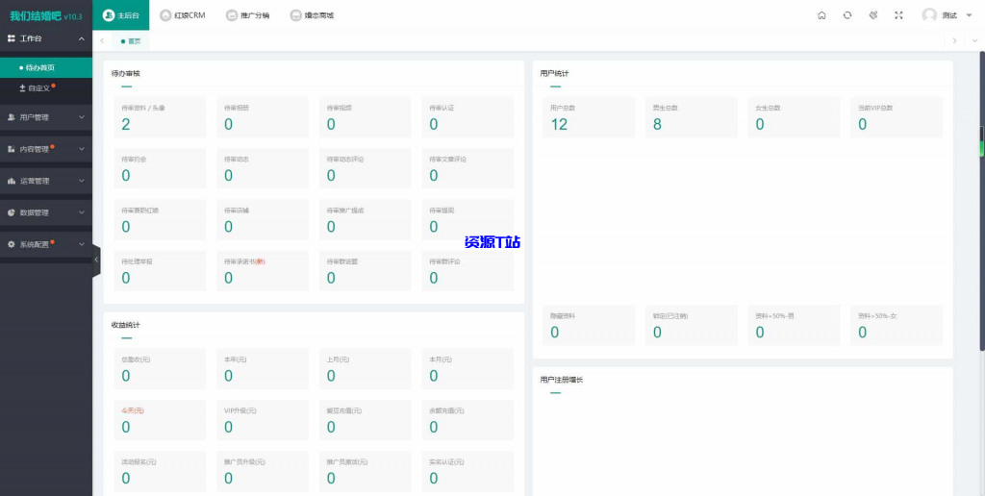Click the home icon in top bar
985x496 pixels.
pyautogui.click(x=821, y=15)
